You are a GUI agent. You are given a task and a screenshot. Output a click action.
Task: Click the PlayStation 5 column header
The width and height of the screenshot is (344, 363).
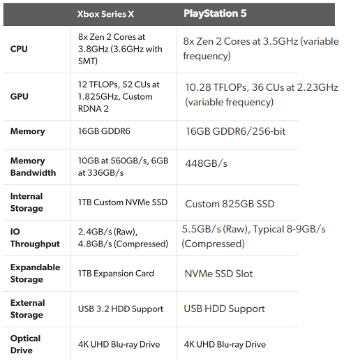(x=215, y=13)
